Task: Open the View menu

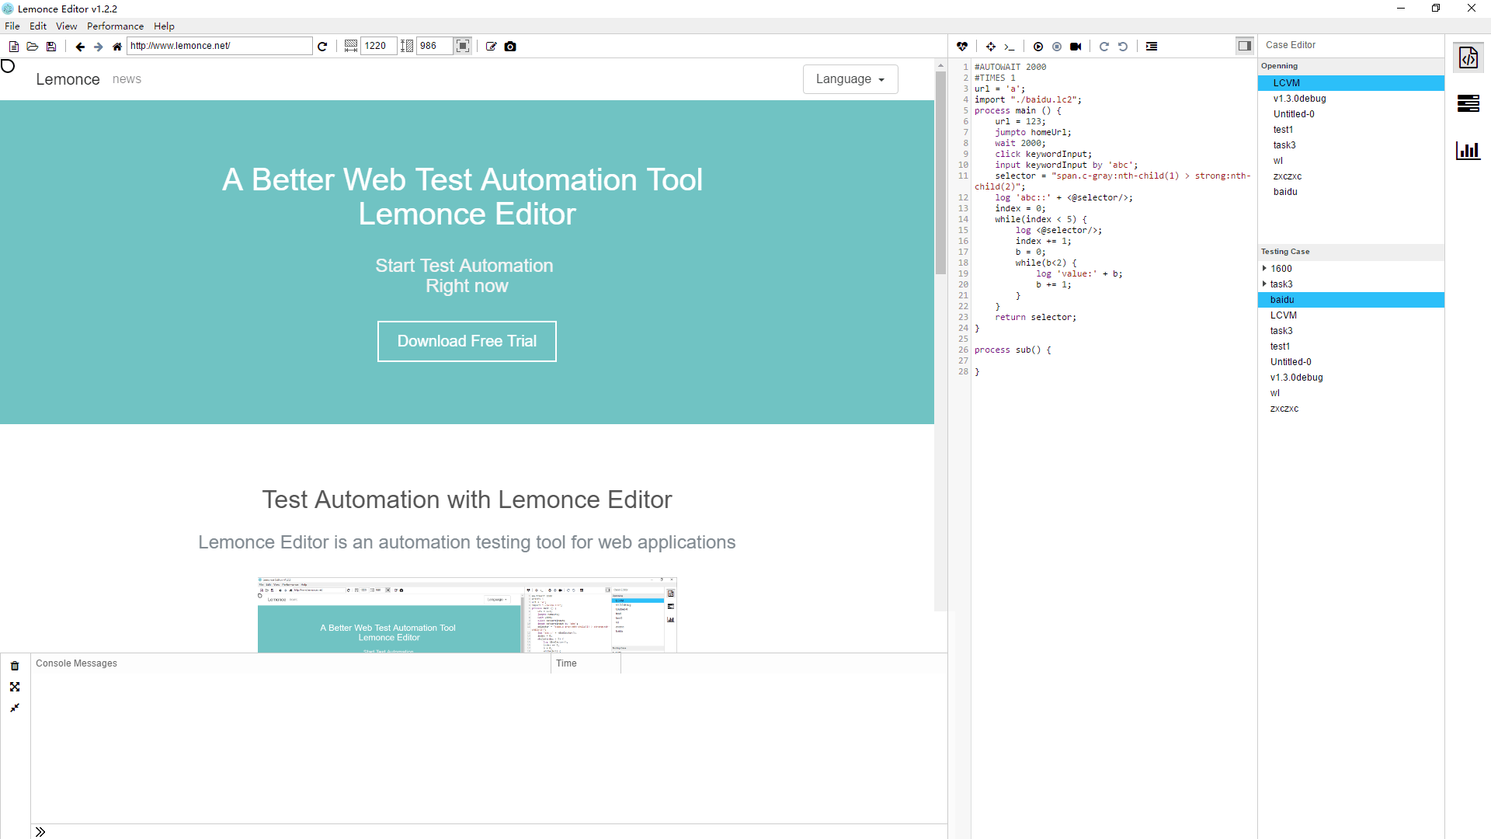Action: tap(66, 26)
